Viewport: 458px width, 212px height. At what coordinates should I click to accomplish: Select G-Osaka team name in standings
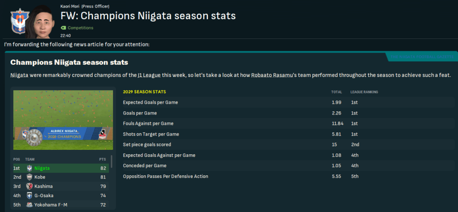click(x=43, y=195)
